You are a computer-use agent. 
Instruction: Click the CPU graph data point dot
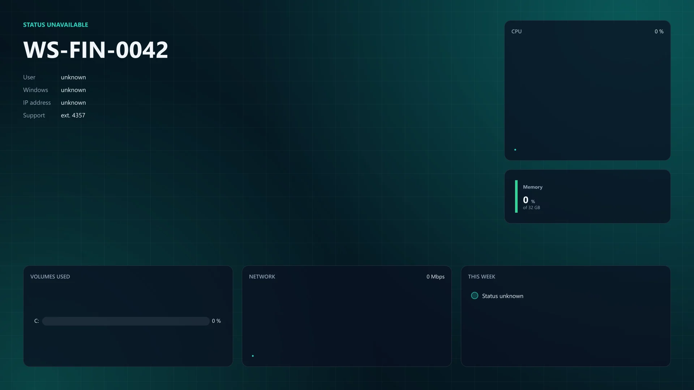point(515,149)
